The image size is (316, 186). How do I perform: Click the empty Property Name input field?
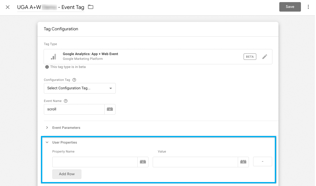(x=95, y=162)
